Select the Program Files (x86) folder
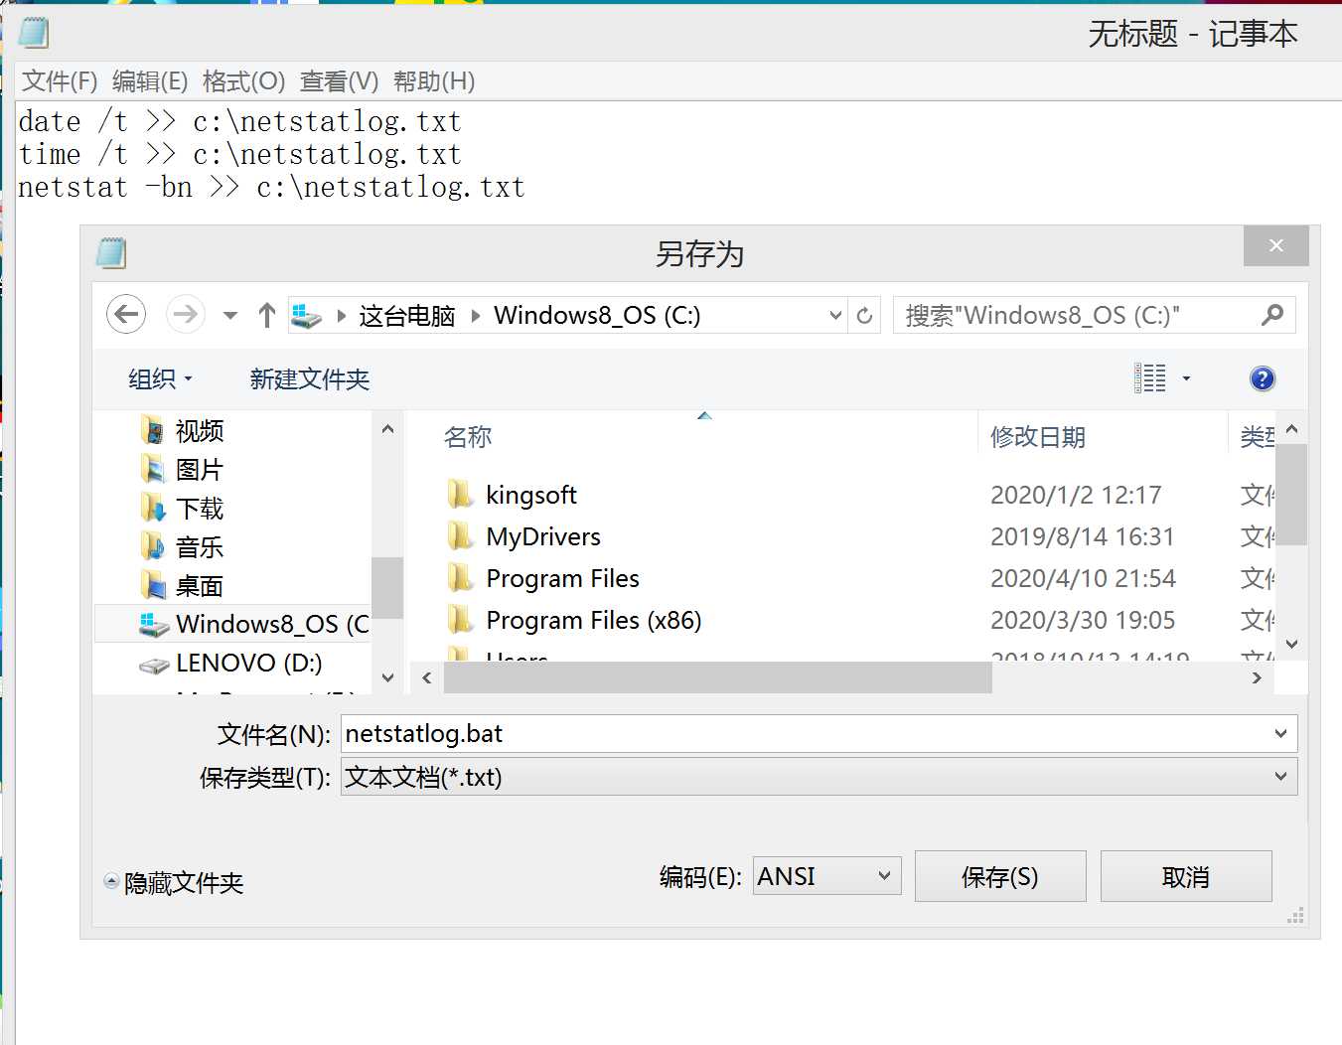 (x=593, y=620)
